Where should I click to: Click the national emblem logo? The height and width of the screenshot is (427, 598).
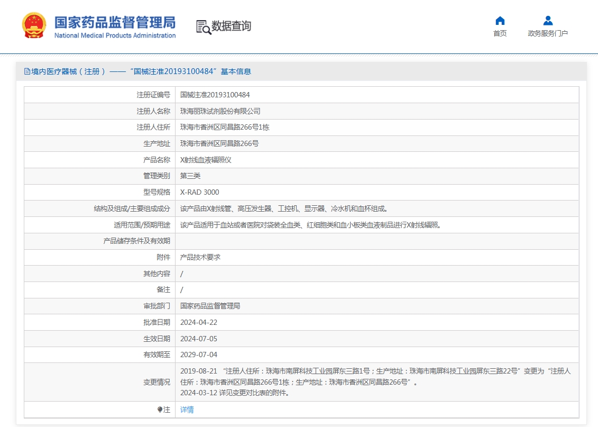pyautogui.click(x=34, y=25)
